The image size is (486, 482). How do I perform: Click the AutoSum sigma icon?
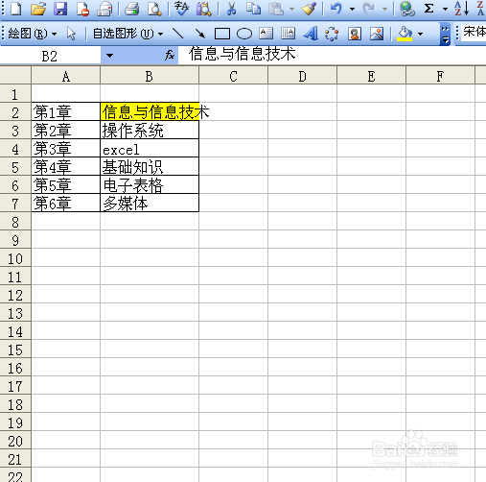429,9
